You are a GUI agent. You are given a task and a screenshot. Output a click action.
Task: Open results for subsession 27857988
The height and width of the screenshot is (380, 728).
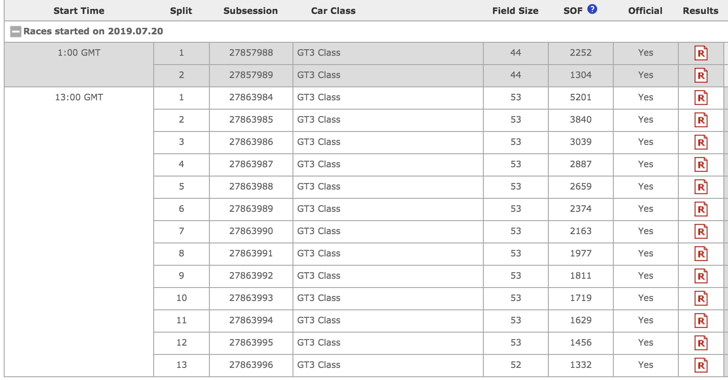pyautogui.click(x=701, y=53)
